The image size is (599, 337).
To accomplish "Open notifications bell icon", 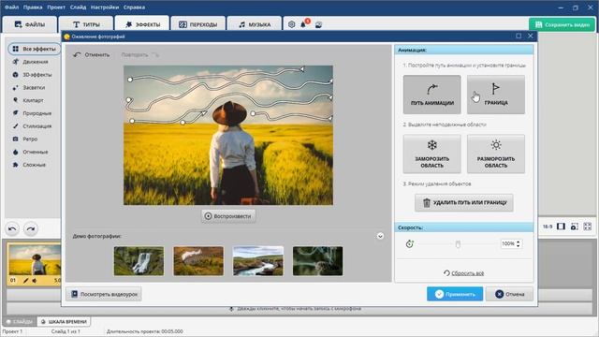I will tap(303, 24).
